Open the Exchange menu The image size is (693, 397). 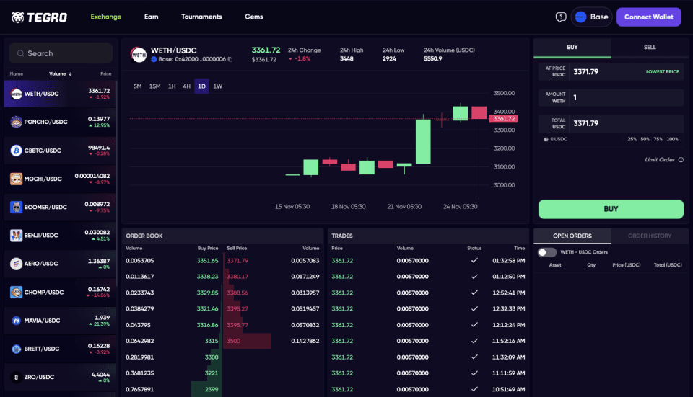click(x=105, y=17)
